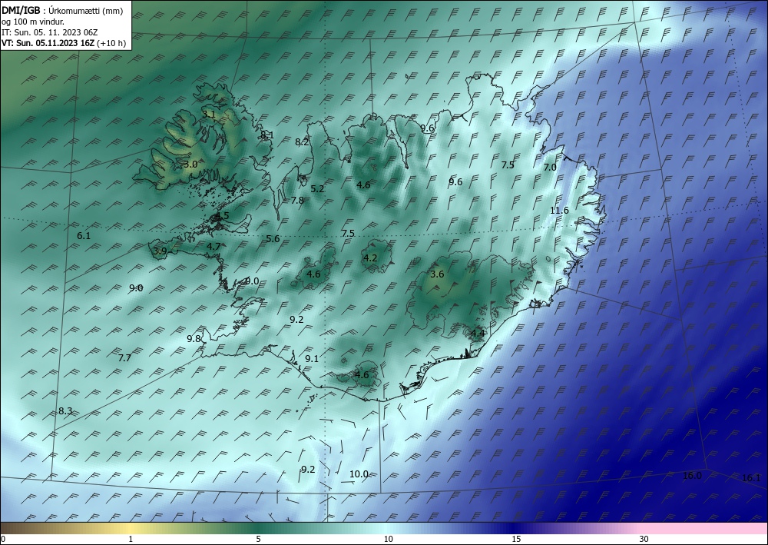The height and width of the screenshot is (545, 768).
Task: Click the '9.1' value in south Iceland
Action: [x=312, y=359]
